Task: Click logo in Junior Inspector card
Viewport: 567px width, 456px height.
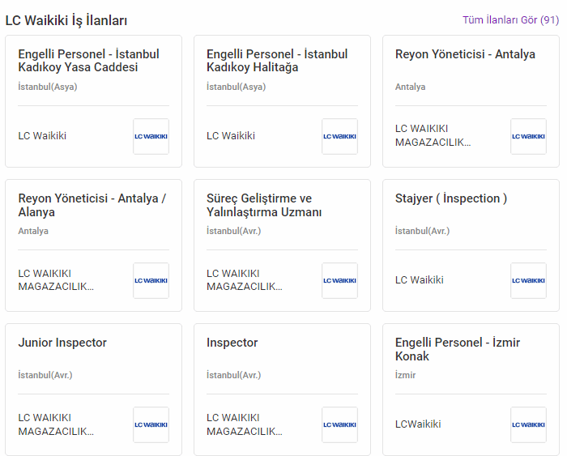Action: coord(151,424)
